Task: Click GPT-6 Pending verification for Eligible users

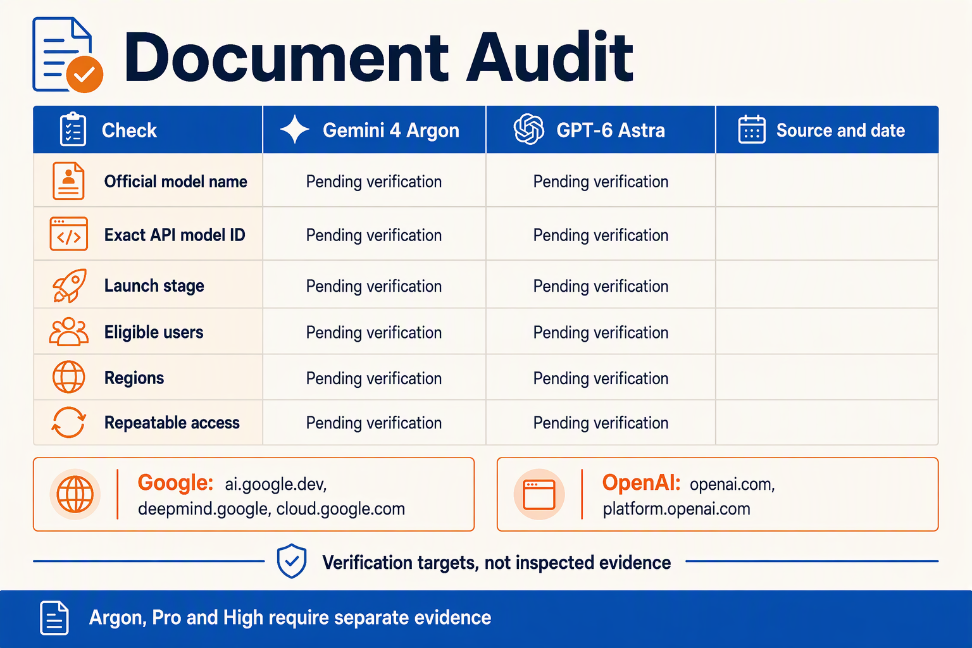Action: click(x=601, y=332)
